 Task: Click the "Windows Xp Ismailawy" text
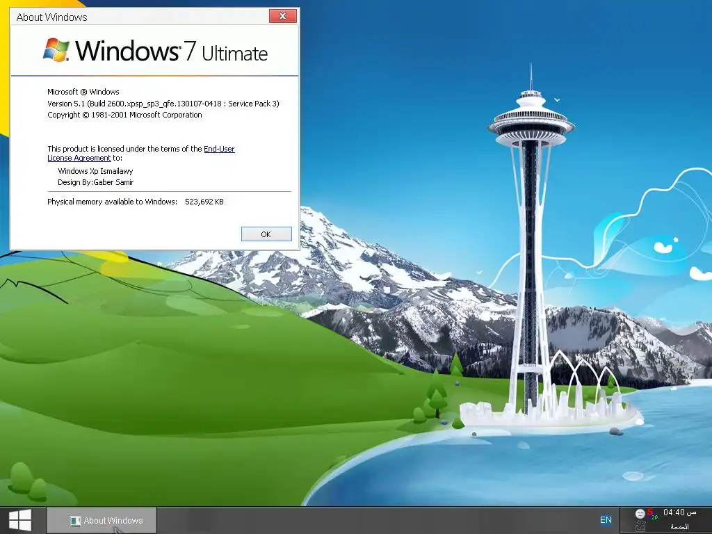(95, 171)
